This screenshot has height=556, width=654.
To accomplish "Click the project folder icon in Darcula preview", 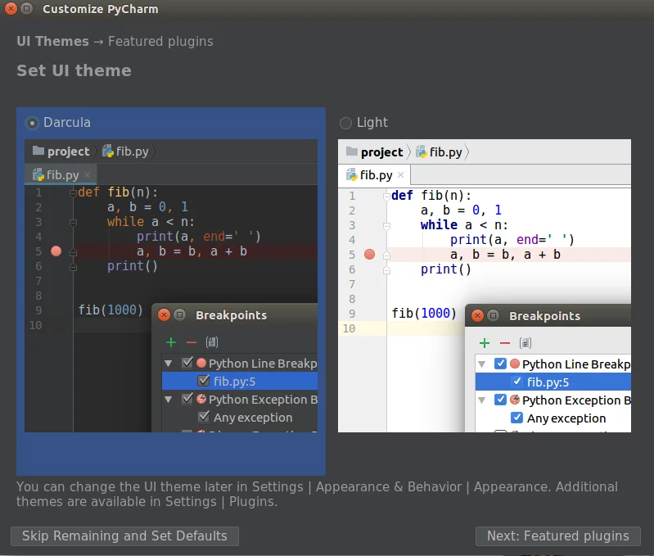I will point(38,151).
